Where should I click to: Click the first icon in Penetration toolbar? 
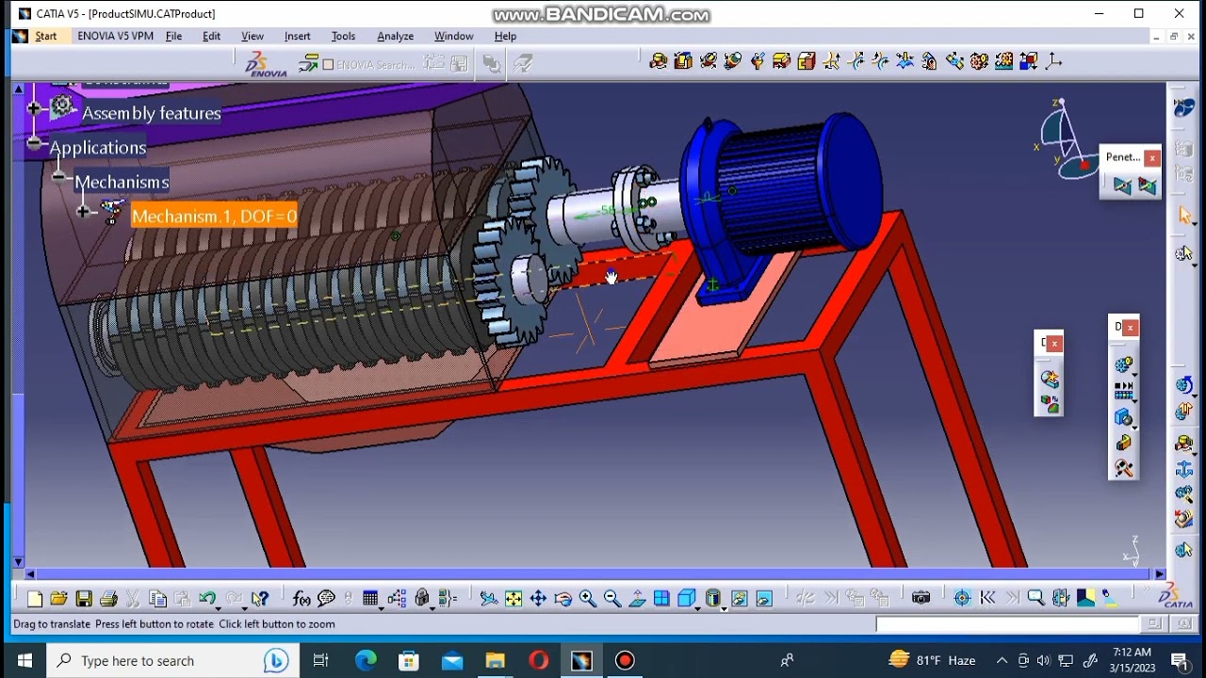[1121, 186]
